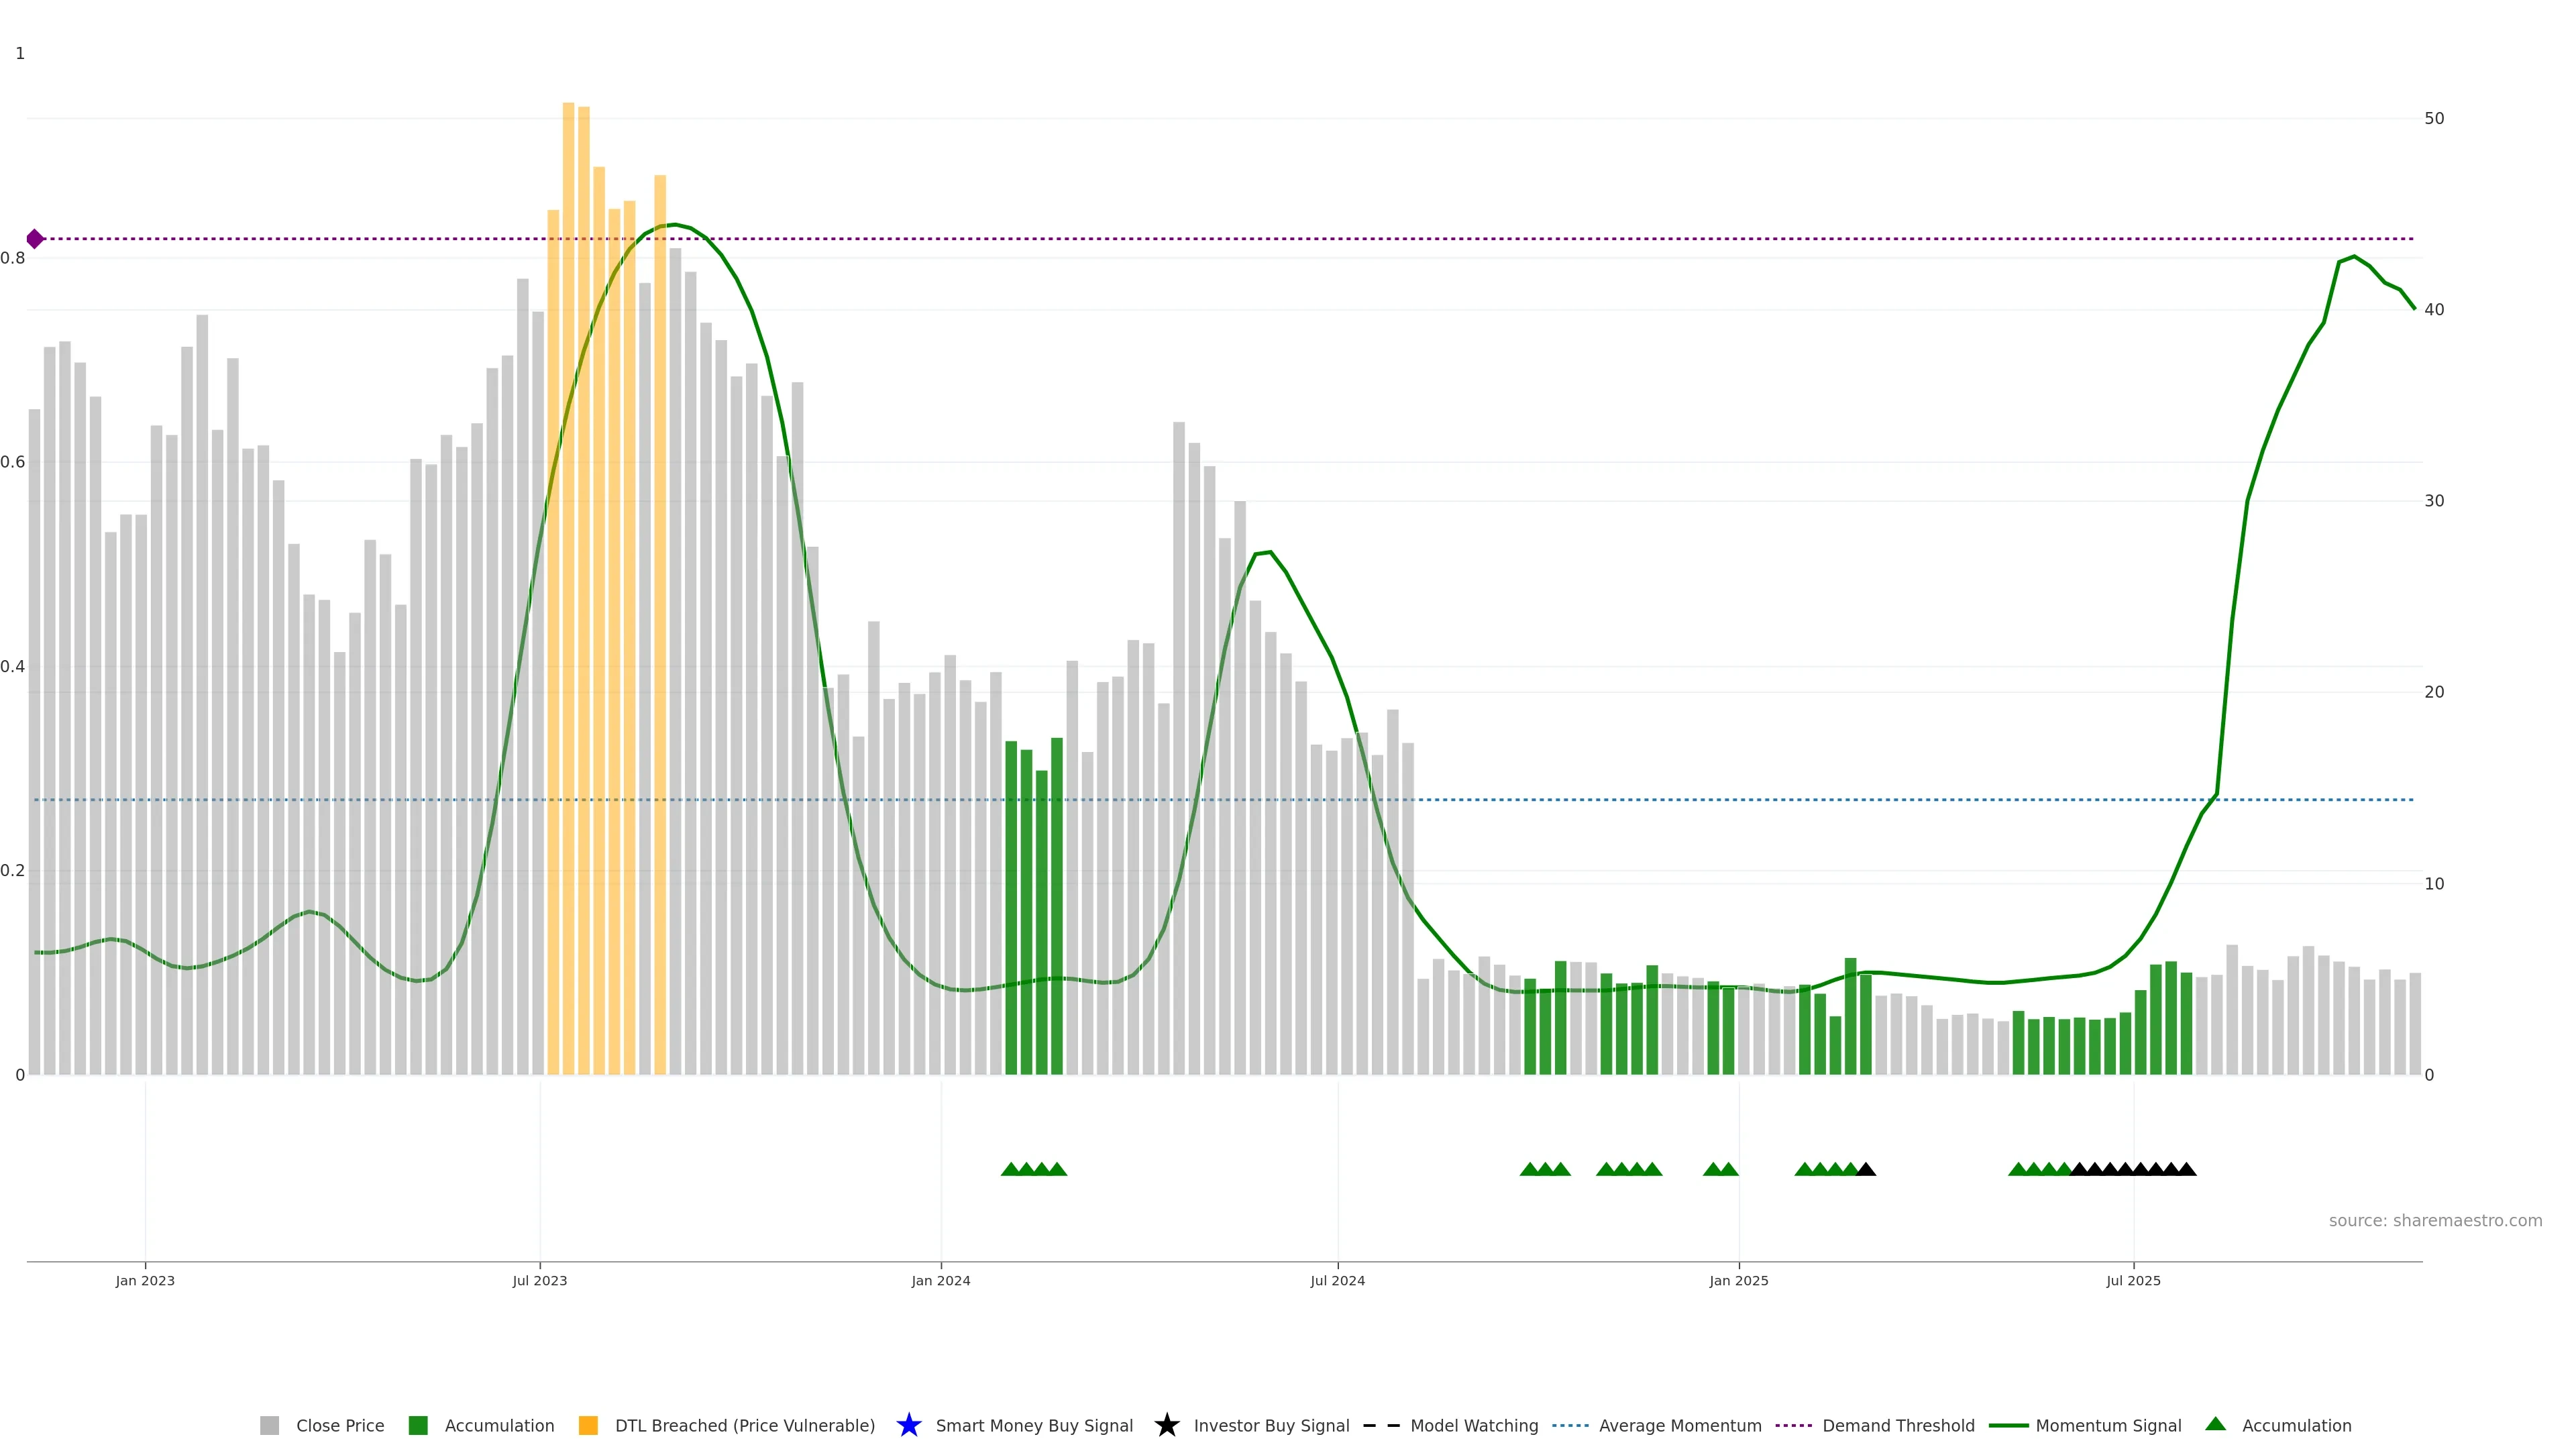Screen dimensions: 2576x1449
Task: Click the Investor Buy Signal legend label
Action: pos(1271,1425)
